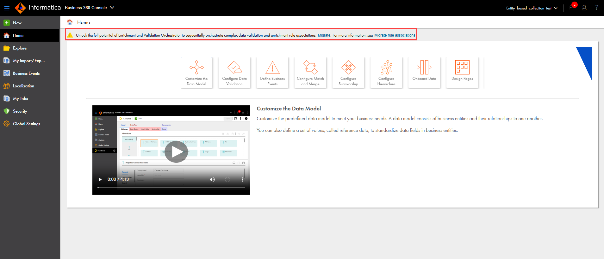Play the video with center play button
604x259 pixels.
click(176, 152)
